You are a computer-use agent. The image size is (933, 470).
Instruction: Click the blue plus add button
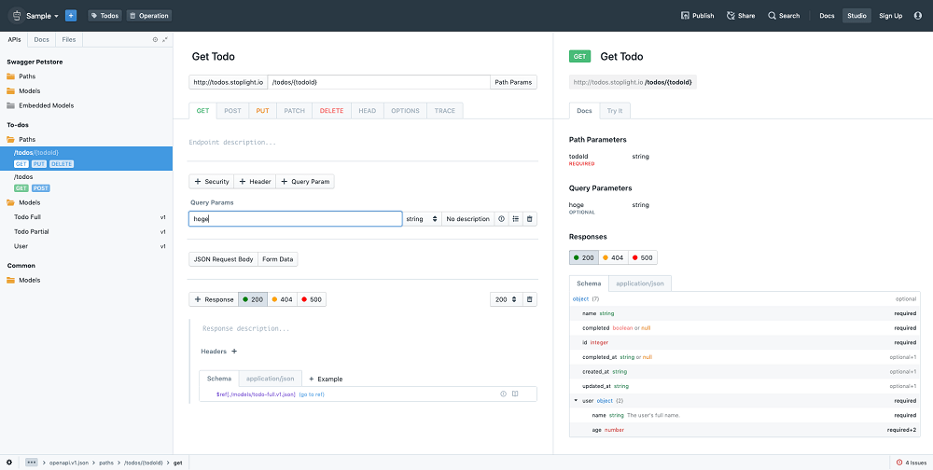[x=71, y=16]
